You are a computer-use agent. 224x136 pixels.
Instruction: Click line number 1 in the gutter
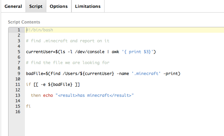[19, 30]
